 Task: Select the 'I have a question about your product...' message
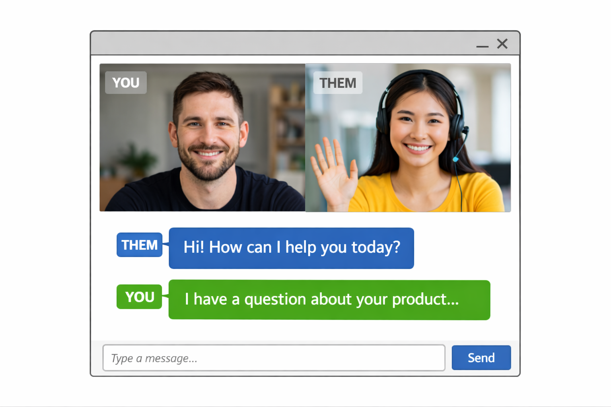point(329,300)
